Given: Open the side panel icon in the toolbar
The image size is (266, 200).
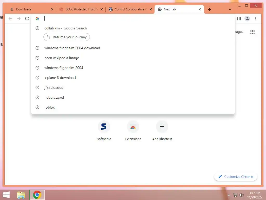Looking at the screenshot, I should click(x=239, y=18).
